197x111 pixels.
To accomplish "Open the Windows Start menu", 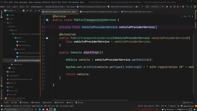I will [x=2, y=109].
